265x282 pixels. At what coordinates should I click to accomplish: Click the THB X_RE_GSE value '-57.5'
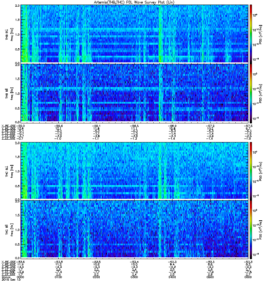click(x=248, y=126)
